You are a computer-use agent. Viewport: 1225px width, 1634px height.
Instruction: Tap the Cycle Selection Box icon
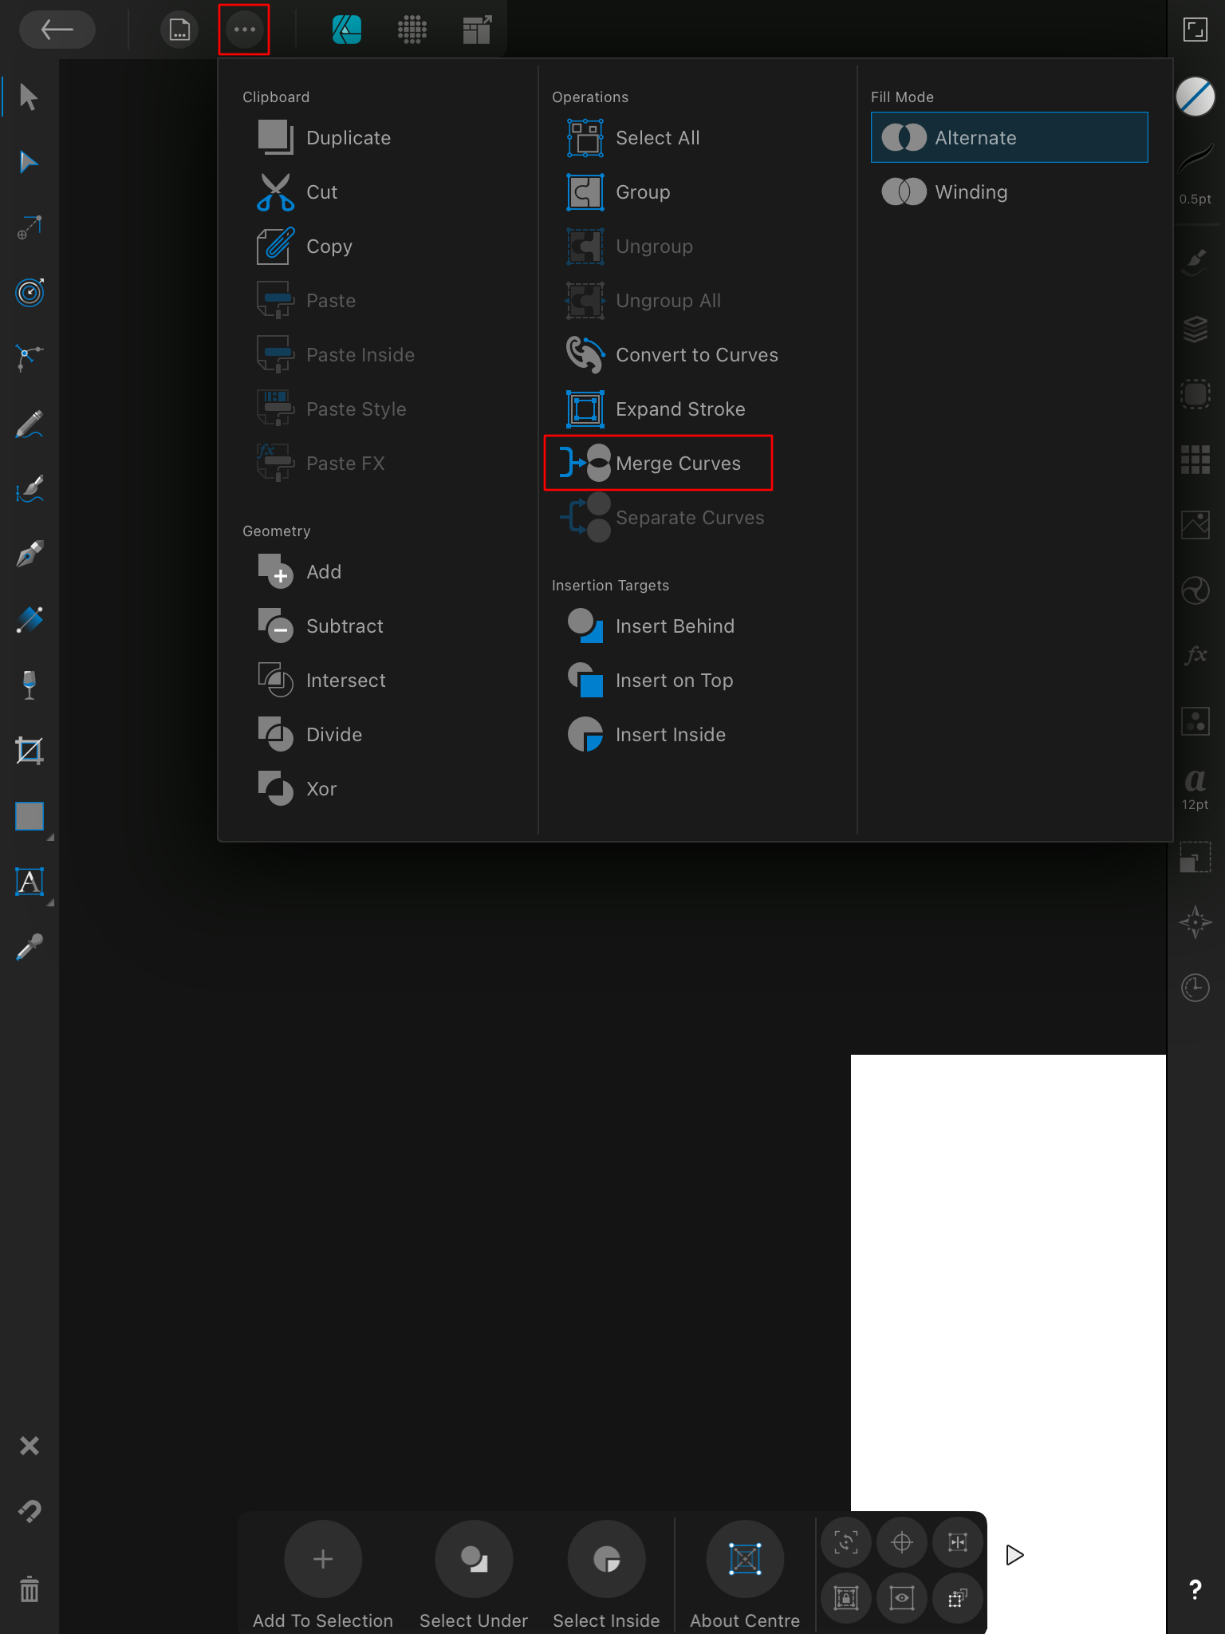(x=846, y=1542)
